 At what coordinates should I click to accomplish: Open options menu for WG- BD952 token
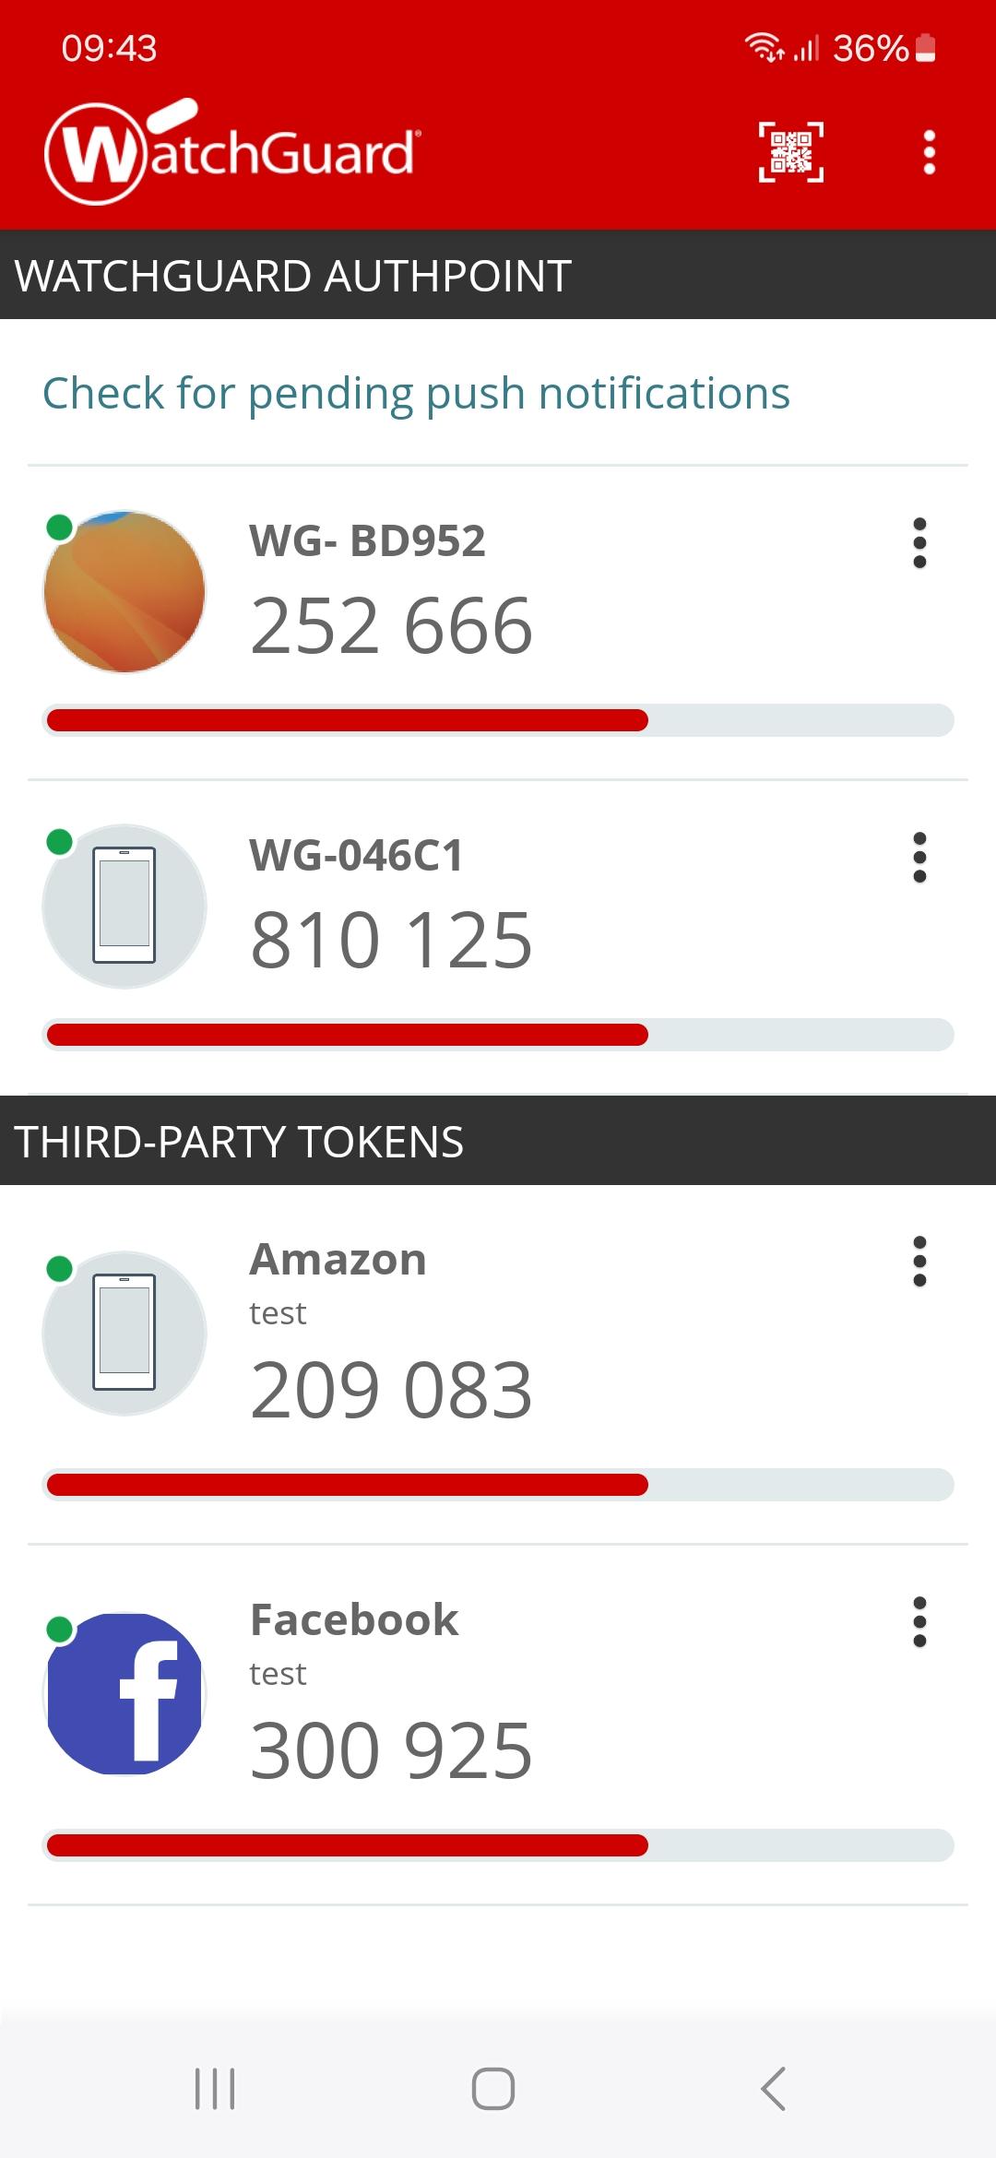919,543
